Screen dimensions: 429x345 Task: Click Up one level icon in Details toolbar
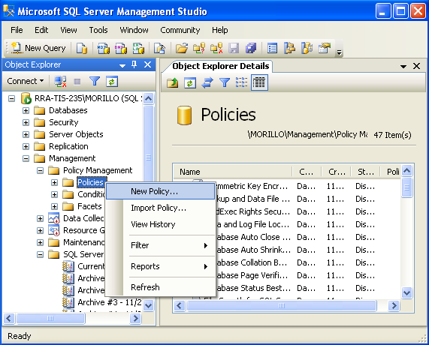pos(172,82)
